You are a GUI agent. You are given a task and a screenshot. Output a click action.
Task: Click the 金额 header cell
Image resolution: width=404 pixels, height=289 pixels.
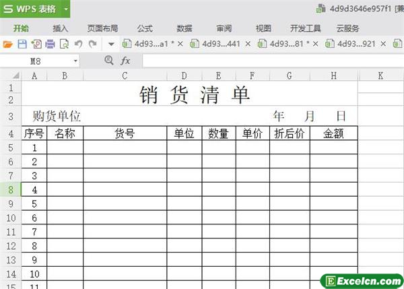click(334, 133)
